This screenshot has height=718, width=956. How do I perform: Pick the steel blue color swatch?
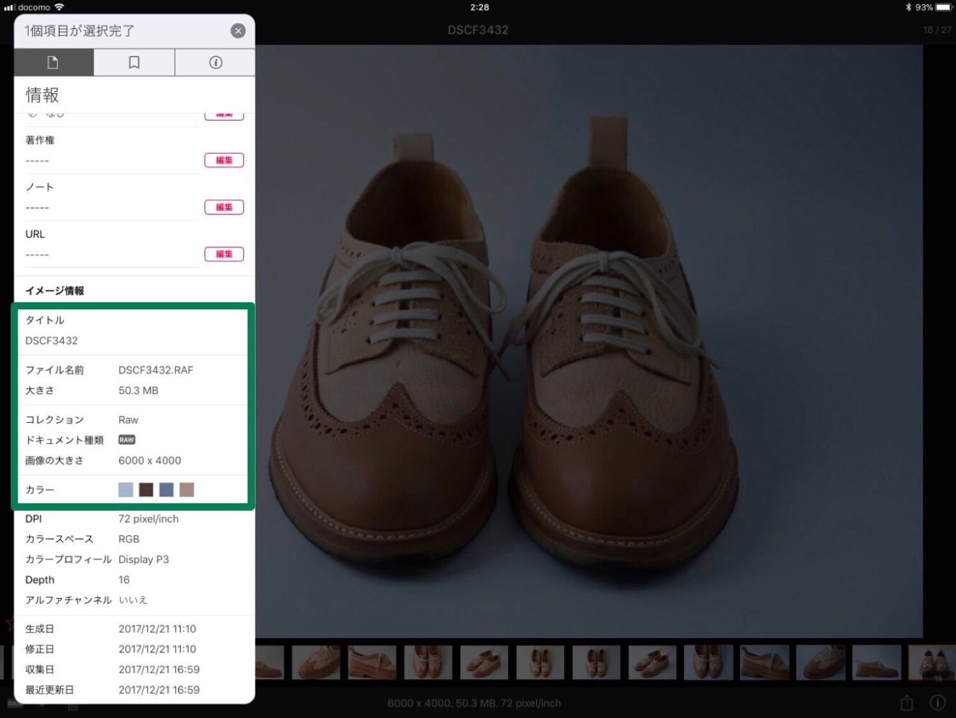pos(166,490)
